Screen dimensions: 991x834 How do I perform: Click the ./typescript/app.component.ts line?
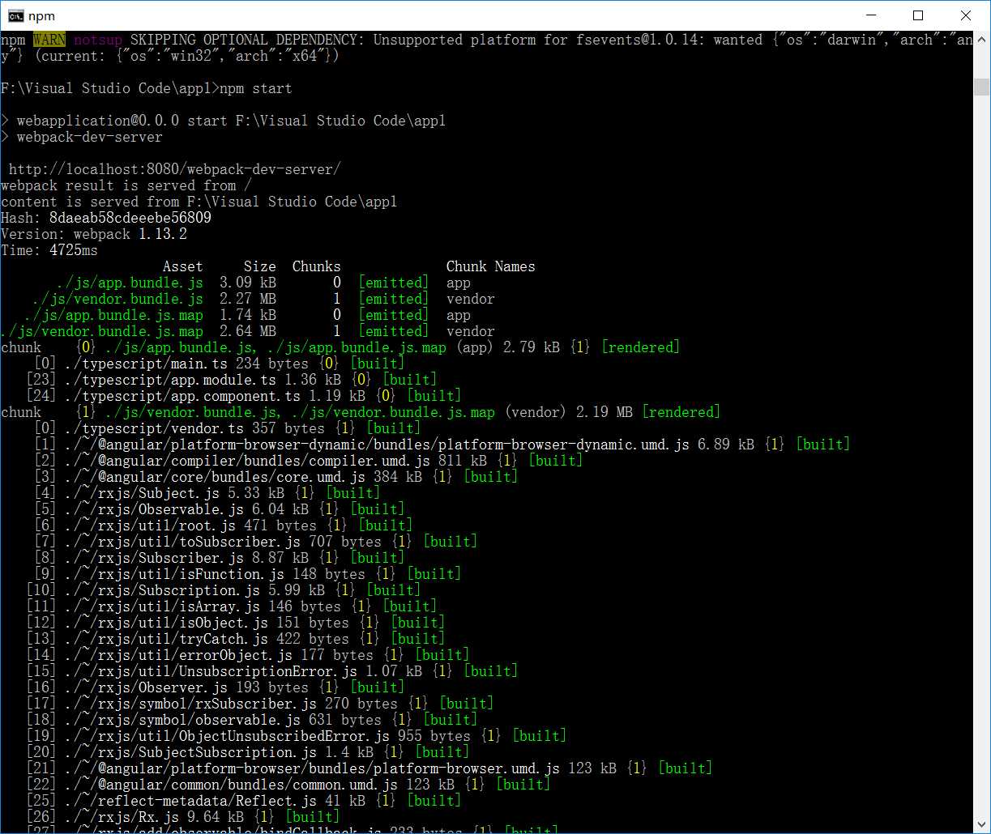pos(243,396)
